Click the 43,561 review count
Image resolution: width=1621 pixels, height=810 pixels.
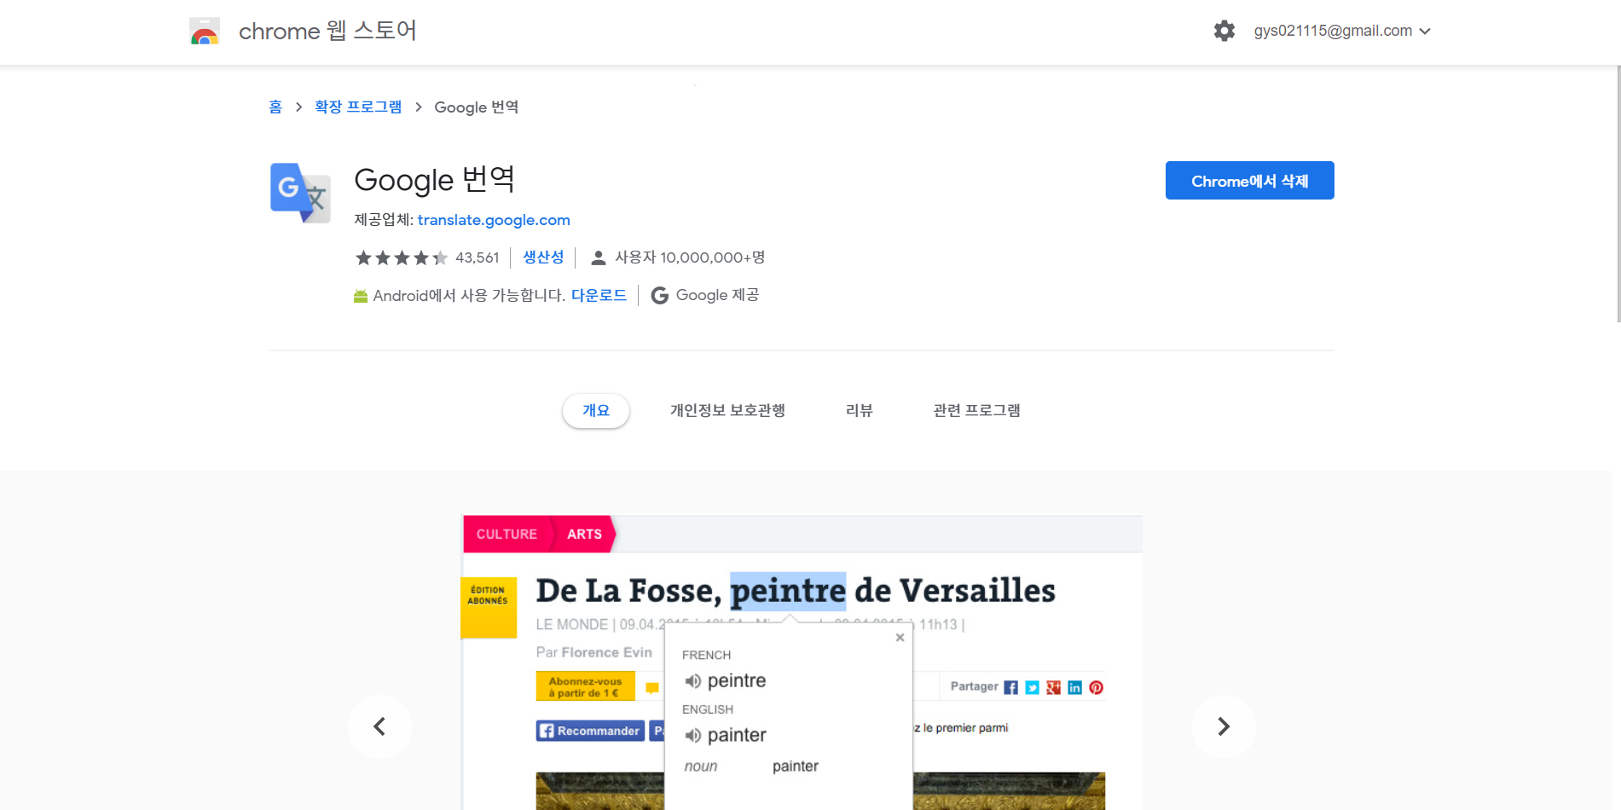click(x=477, y=257)
